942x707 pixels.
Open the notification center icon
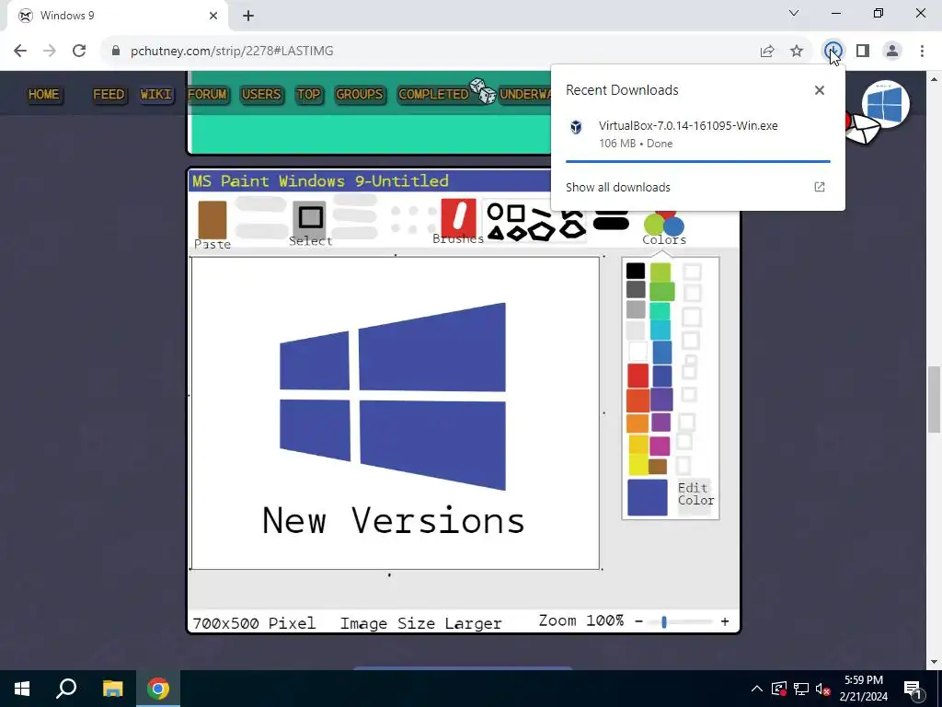click(913, 689)
